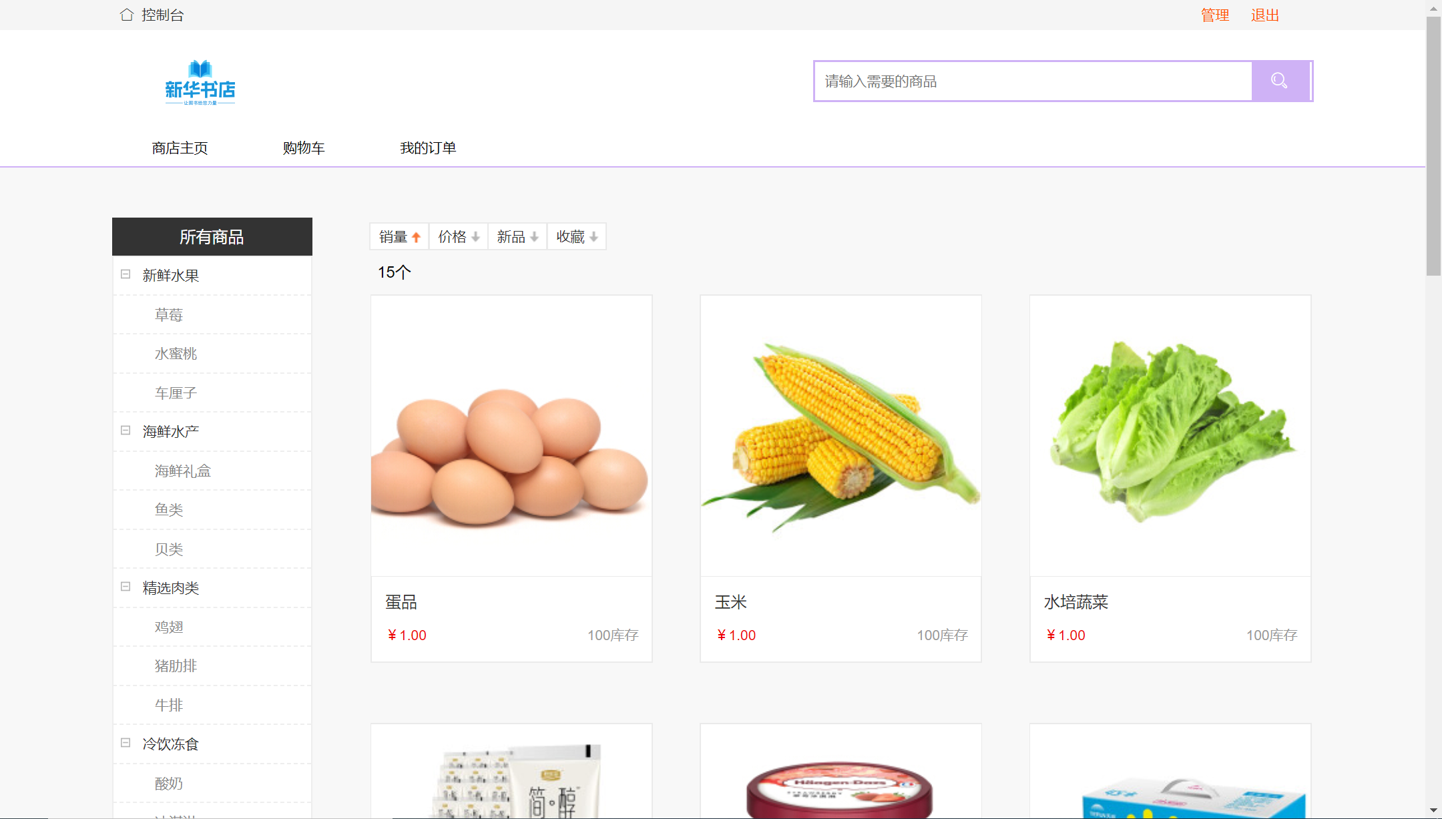Open the 玉米 corn product thumbnail
Image resolution: width=1442 pixels, height=819 pixels.
840,436
